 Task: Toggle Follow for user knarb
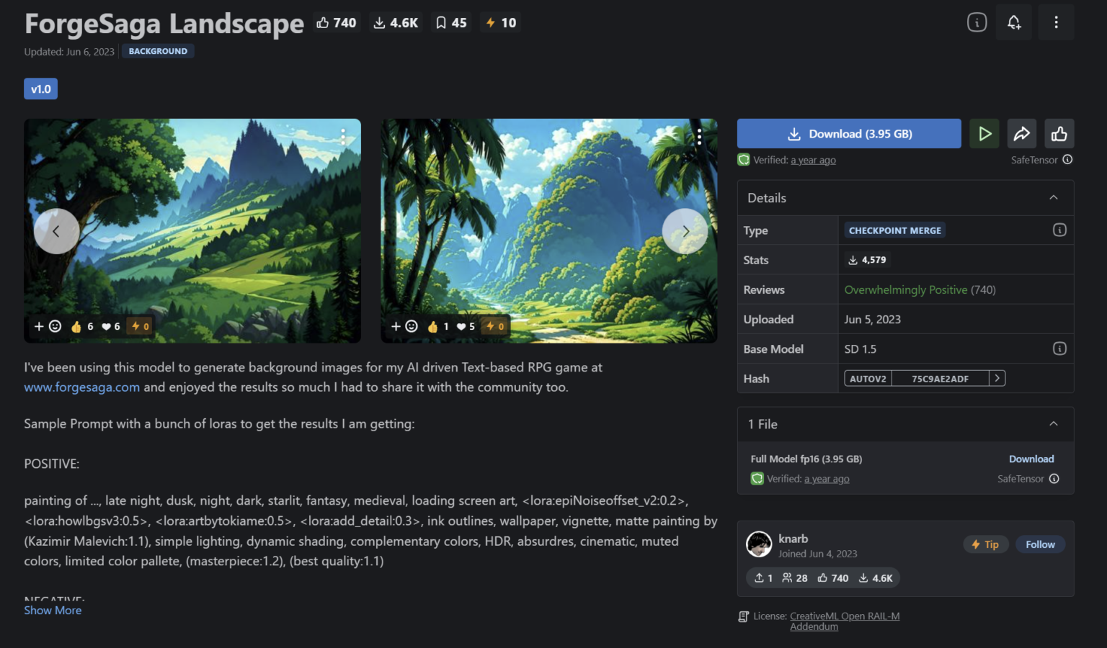1040,544
